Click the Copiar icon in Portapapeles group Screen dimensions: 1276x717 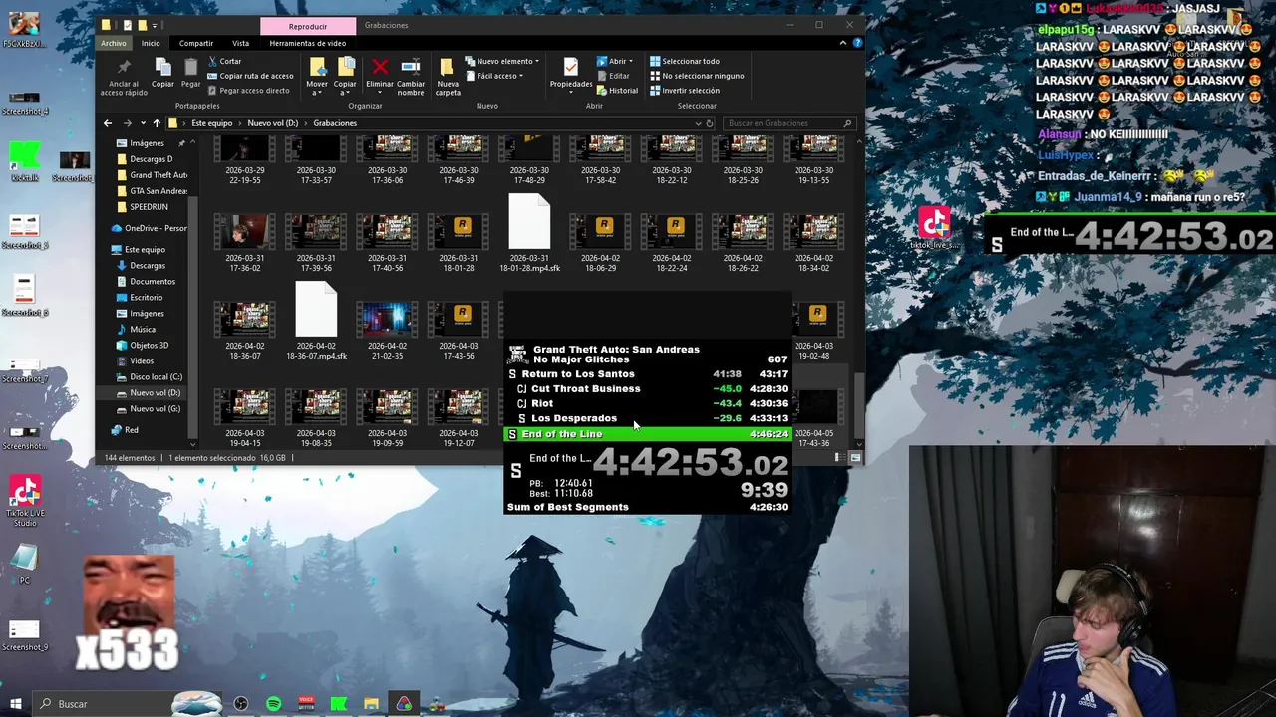tap(162, 68)
